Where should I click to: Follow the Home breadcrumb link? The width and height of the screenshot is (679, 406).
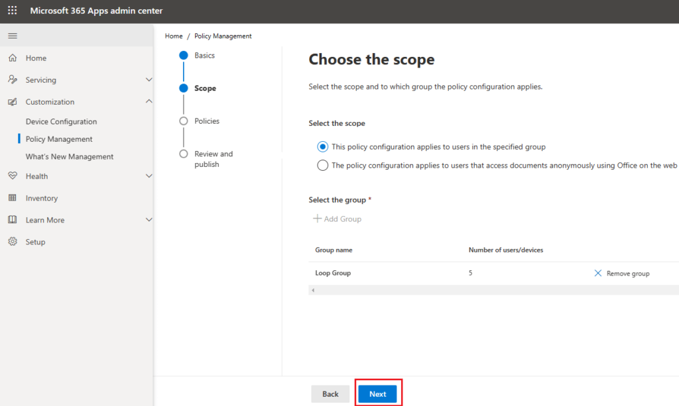174,36
